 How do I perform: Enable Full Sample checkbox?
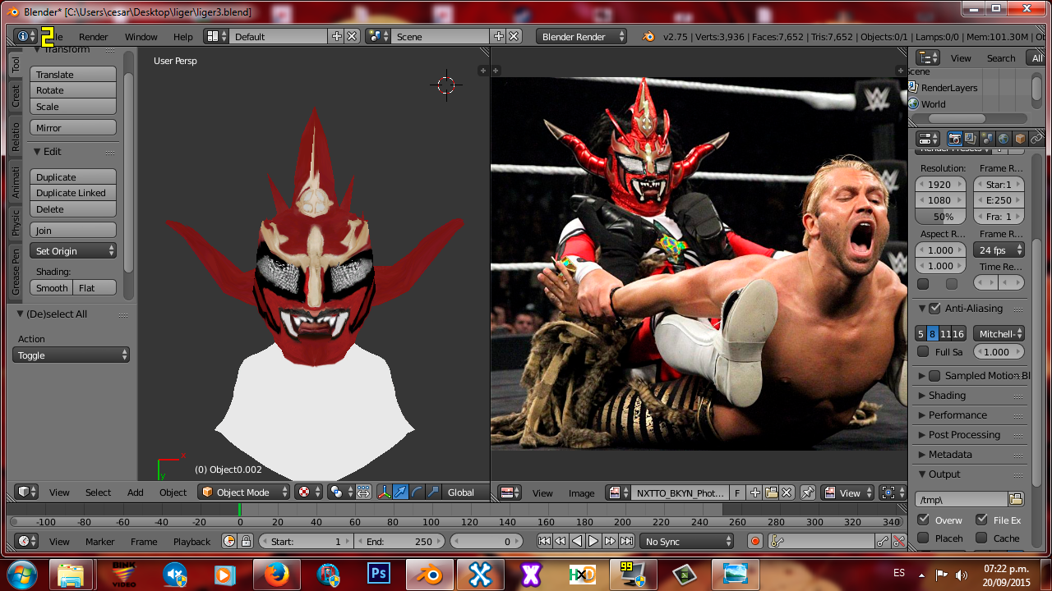click(923, 351)
